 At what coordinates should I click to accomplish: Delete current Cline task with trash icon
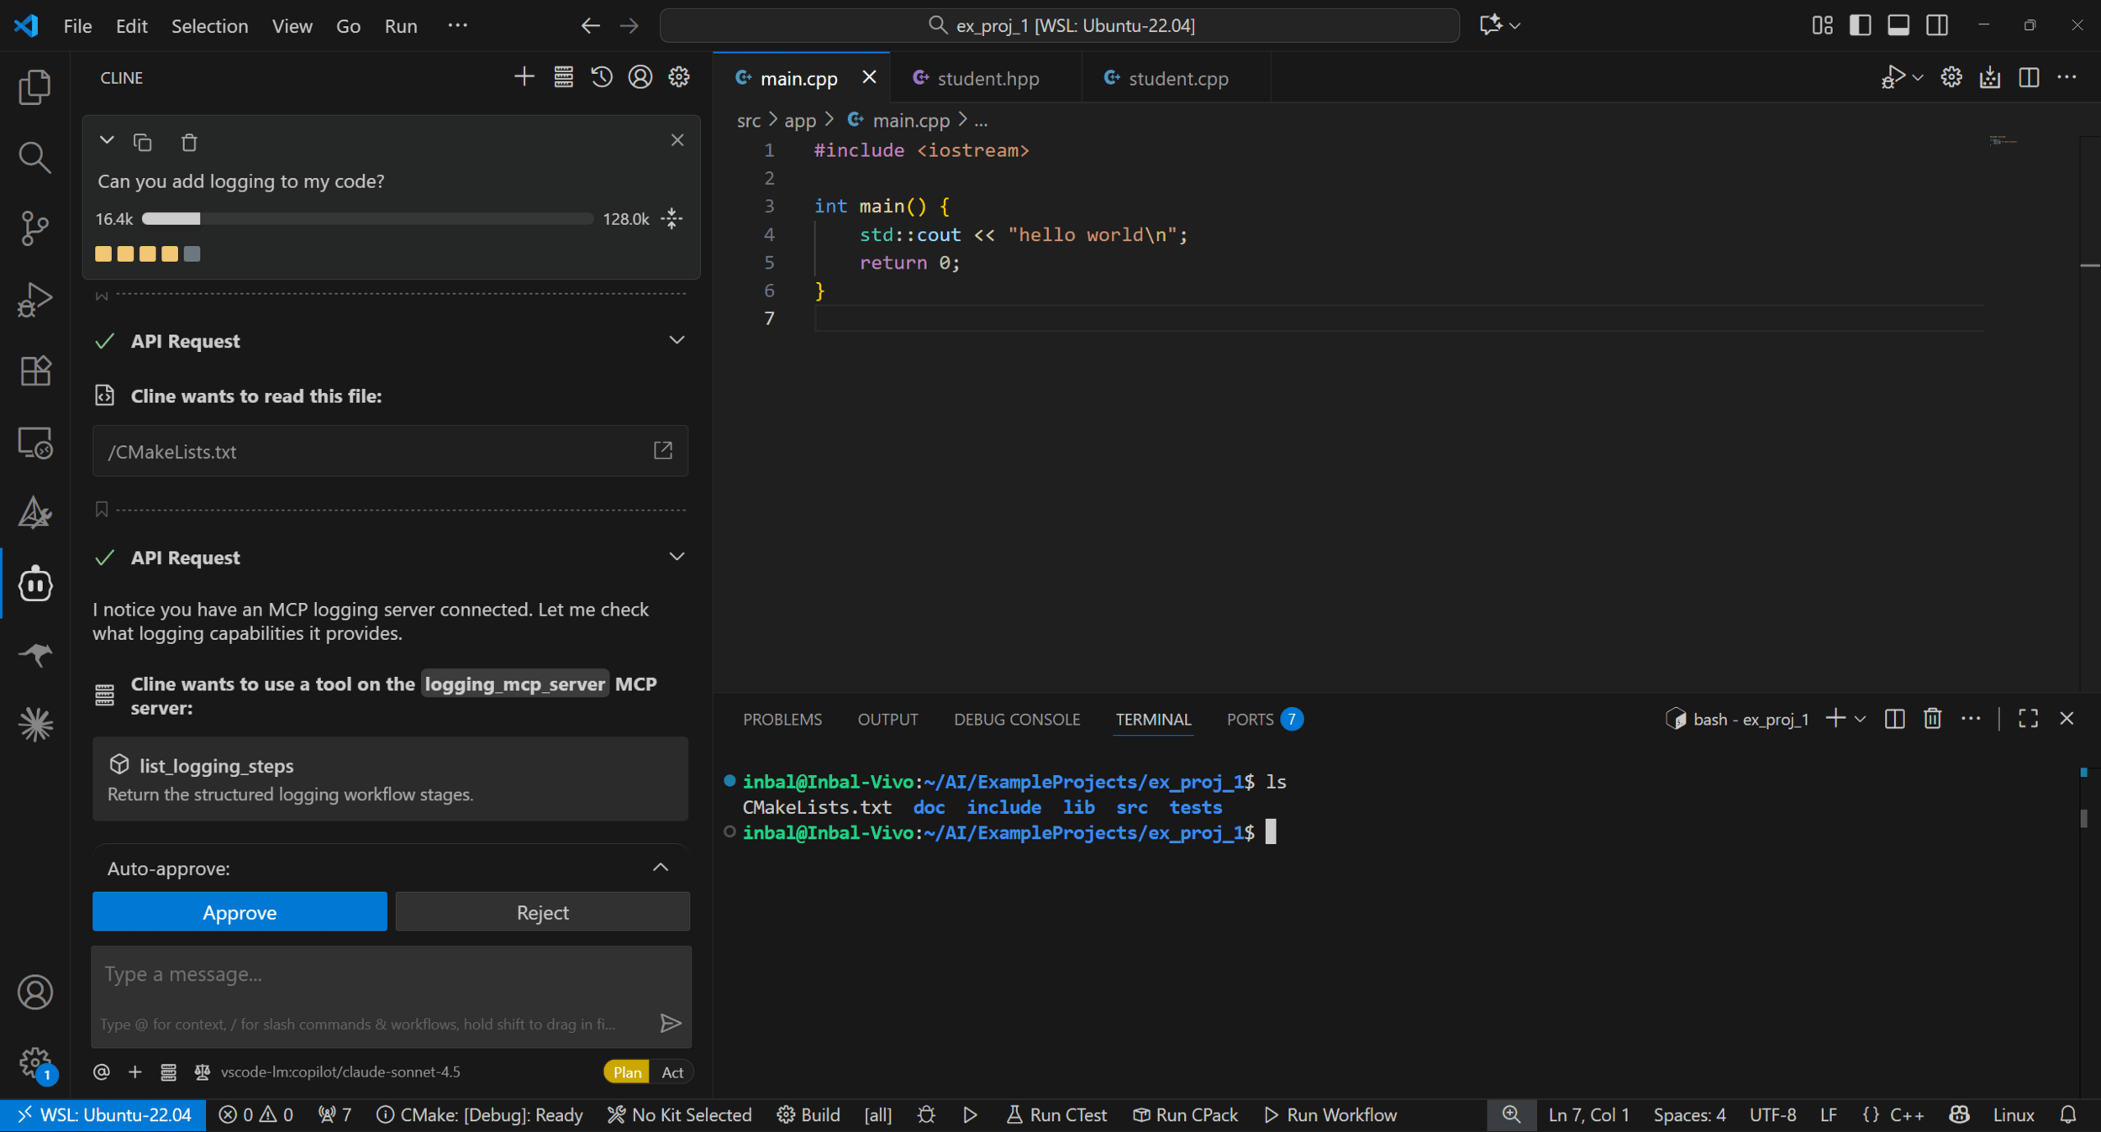tap(189, 142)
